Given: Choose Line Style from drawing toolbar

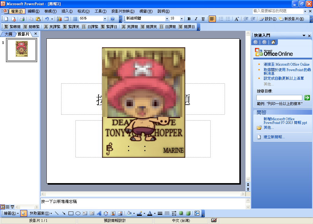Looking at the screenshot, I should [x=160, y=213].
